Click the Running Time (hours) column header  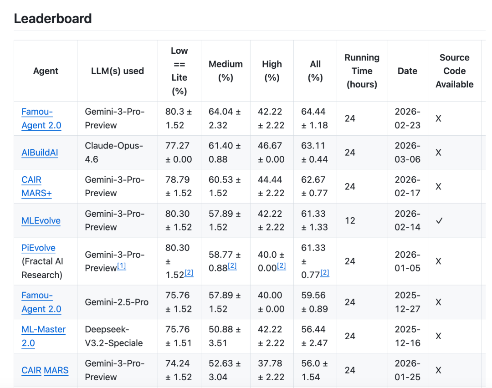[362, 71]
